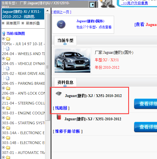Click the folder icon for 303-14A - ELECTRONIC E
This screenshot has width=157, height=159.
click(8, 128)
